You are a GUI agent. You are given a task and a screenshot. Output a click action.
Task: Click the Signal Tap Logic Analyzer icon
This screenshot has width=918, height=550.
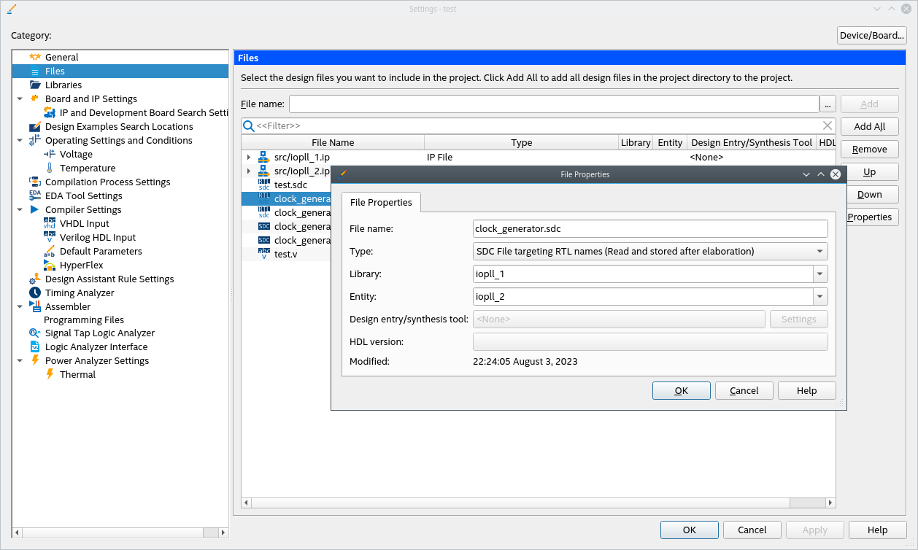35,333
